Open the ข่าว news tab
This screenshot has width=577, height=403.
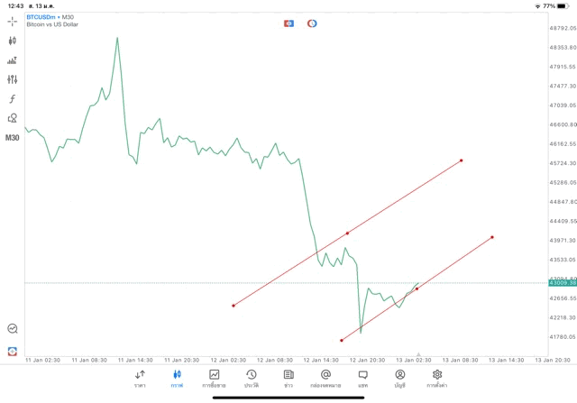click(x=288, y=378)
